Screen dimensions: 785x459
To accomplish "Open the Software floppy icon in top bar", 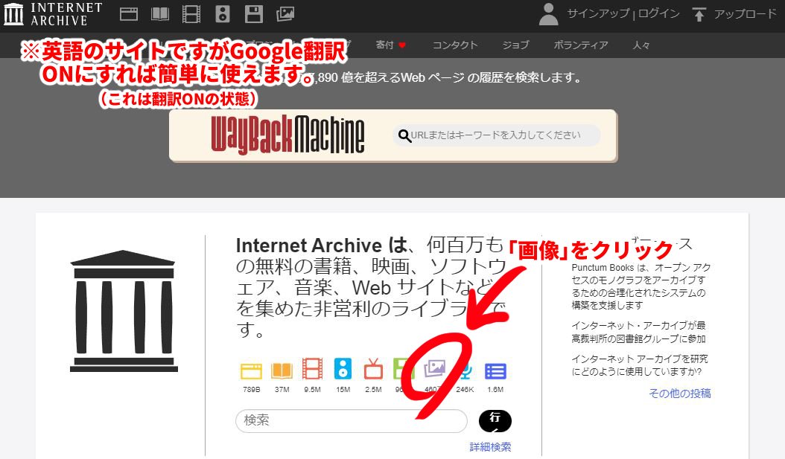I will click(x=254, y=14).
